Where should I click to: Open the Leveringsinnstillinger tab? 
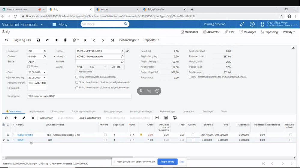(141, 111)
